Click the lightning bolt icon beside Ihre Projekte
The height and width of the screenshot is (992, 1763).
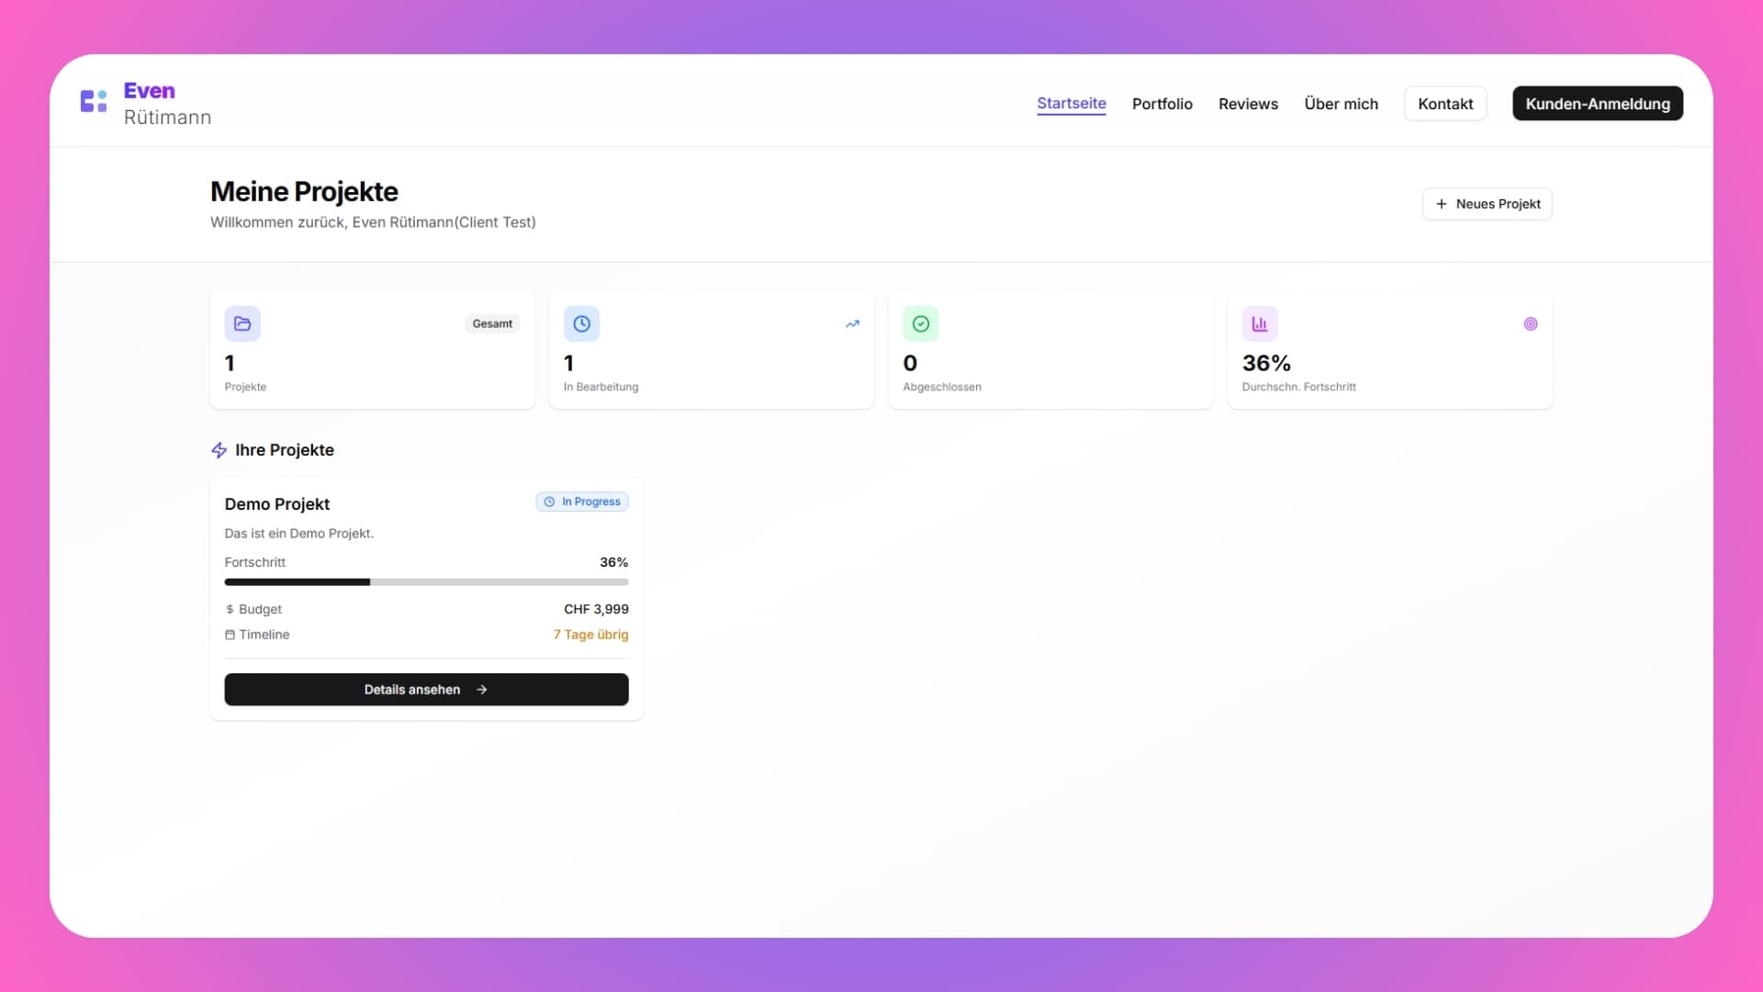pos(219,449)
